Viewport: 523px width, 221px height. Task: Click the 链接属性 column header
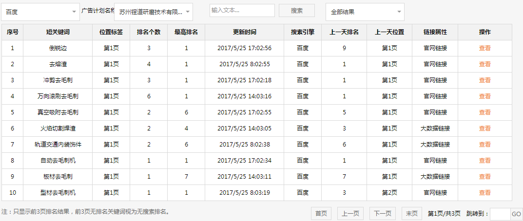point(435,32)
